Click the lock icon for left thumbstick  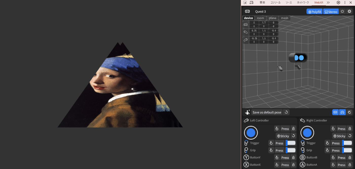293,129
